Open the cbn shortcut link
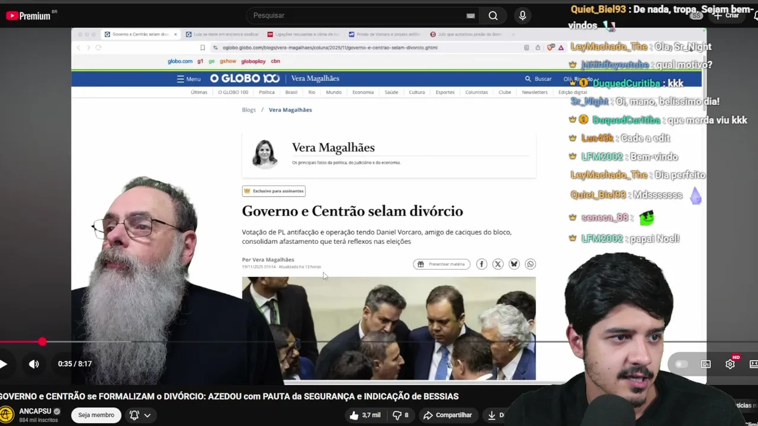Viewport: 758px width, 426px height. tap(275, 61)
